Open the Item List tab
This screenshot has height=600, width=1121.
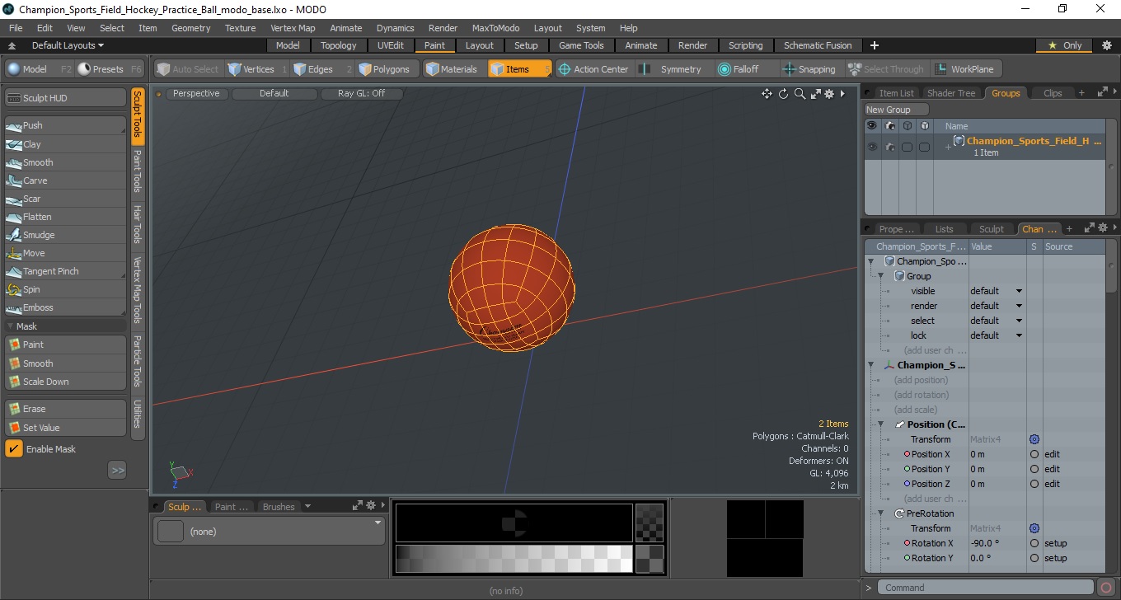tap(896, 93)
